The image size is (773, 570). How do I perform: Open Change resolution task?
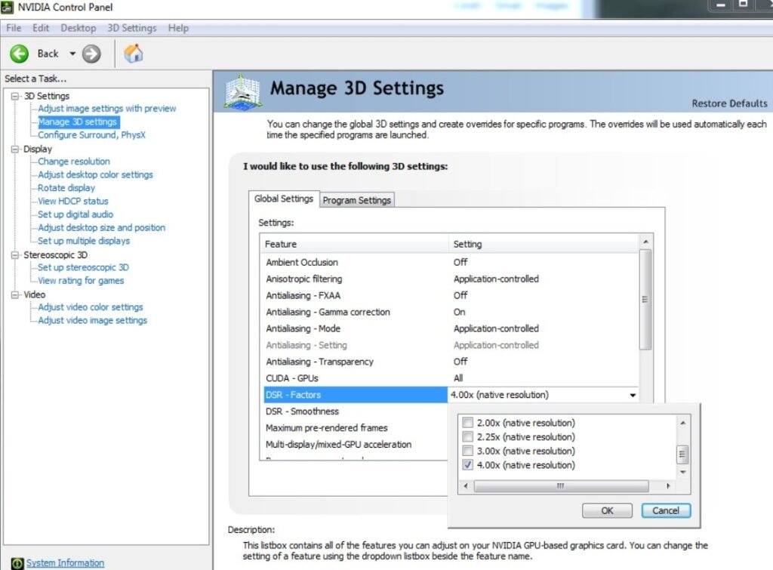tap(74, 162)
